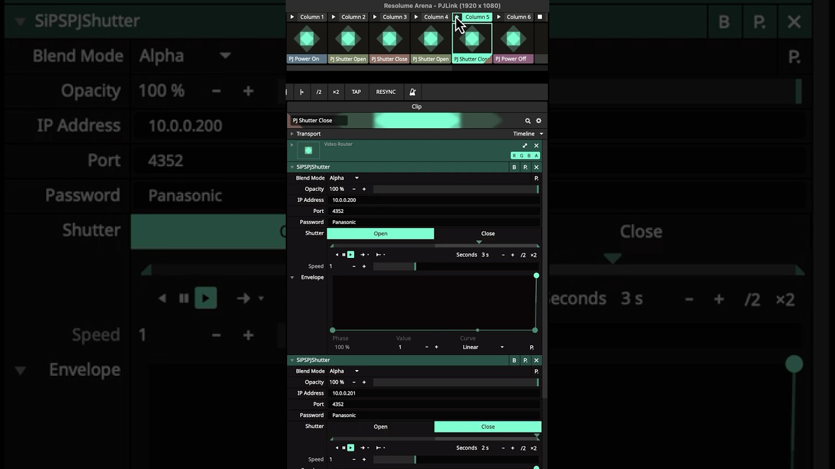Set Shutter to Open on 10.0.0.200 effect
Viewport: 835px width, 469px height.
380,233
